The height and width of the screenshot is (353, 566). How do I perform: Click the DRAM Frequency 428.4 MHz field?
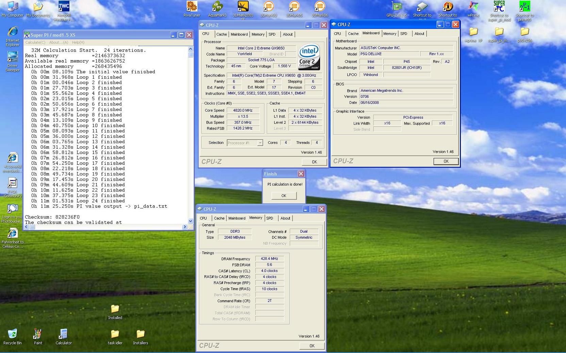tap(269, 259)
